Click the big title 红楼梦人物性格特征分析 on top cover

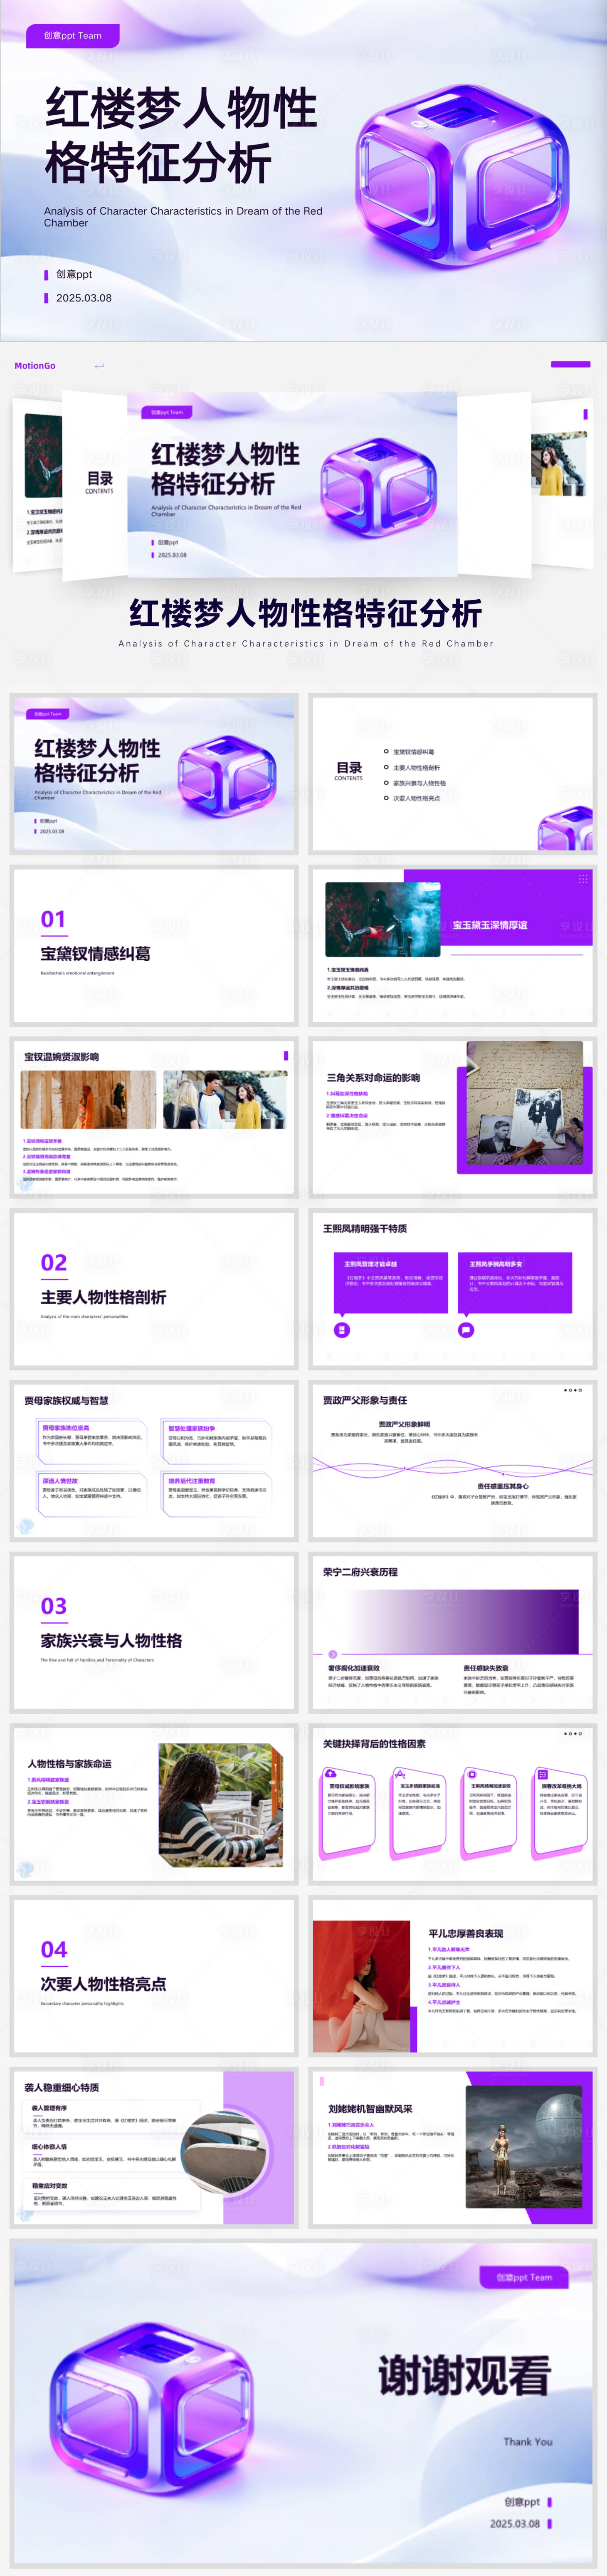click(181, 135)
